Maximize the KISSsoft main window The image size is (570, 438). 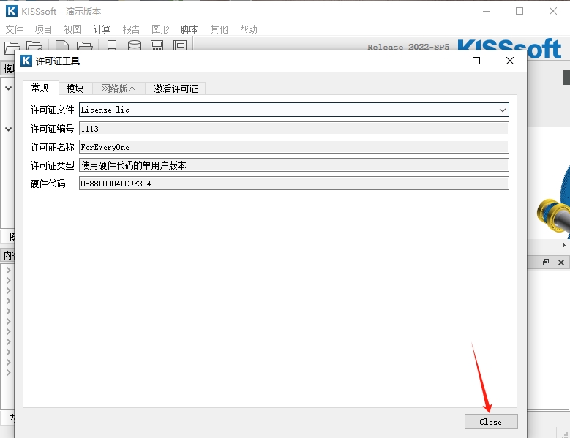click(520, 11)
